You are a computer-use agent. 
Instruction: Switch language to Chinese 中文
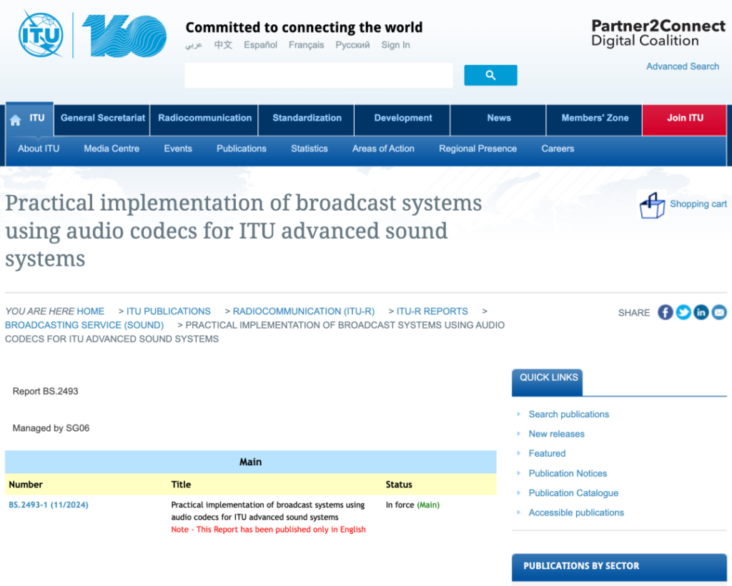(223, 45)
